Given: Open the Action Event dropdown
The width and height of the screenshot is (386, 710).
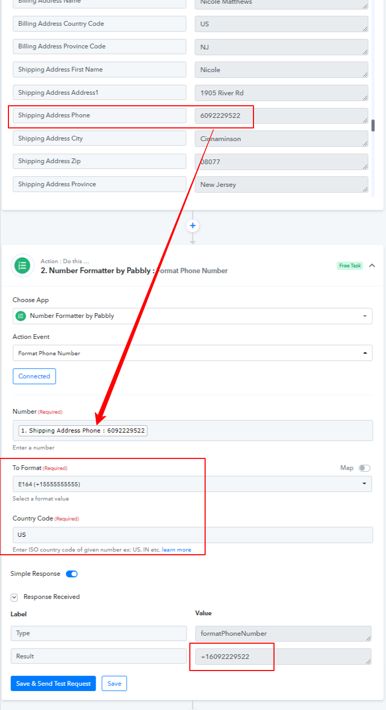Looking at the screenshot, I should 192,353.
